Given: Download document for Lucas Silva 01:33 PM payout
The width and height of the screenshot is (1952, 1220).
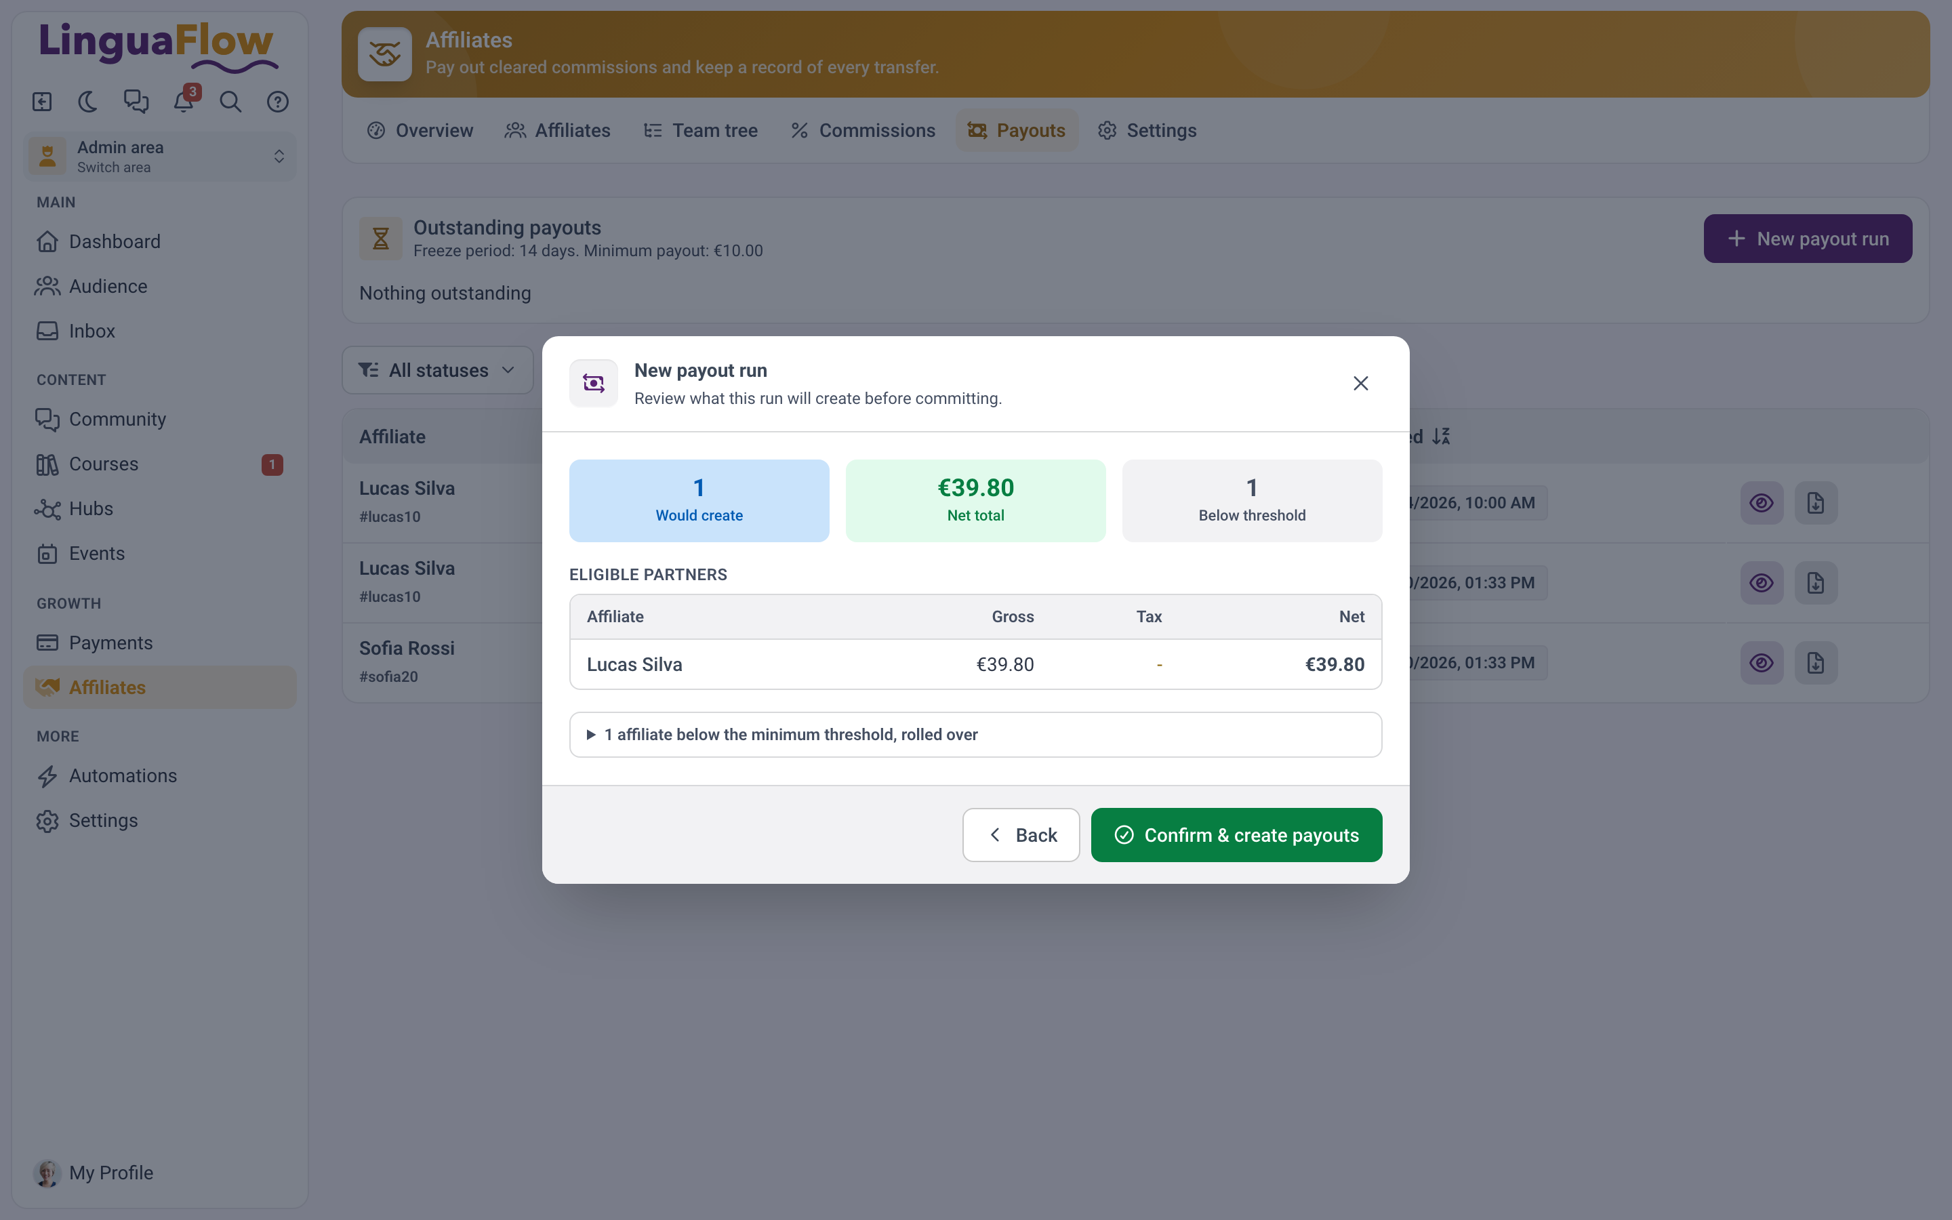Looking at the screenshot, I should [x=1816, y=583].
